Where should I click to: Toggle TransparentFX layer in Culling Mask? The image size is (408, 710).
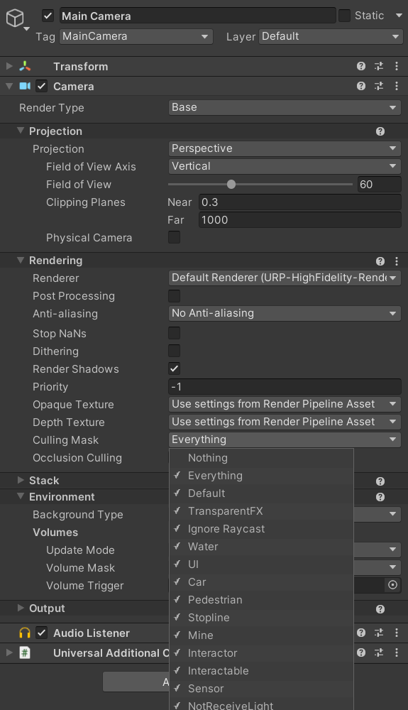(261, 511)
